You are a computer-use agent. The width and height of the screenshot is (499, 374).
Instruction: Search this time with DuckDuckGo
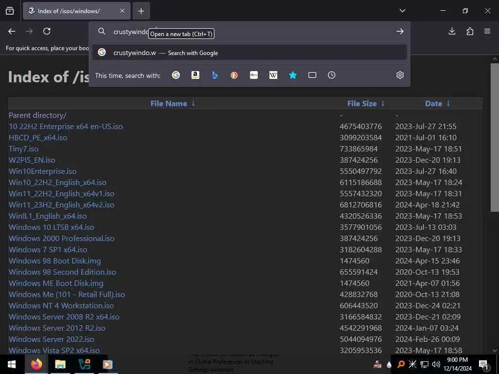(234, 75)
